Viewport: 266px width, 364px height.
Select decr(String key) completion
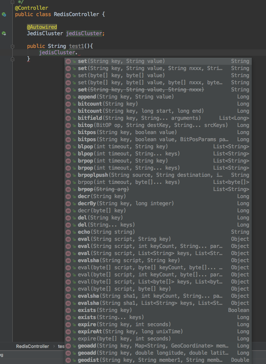click(x=158, y=196)
